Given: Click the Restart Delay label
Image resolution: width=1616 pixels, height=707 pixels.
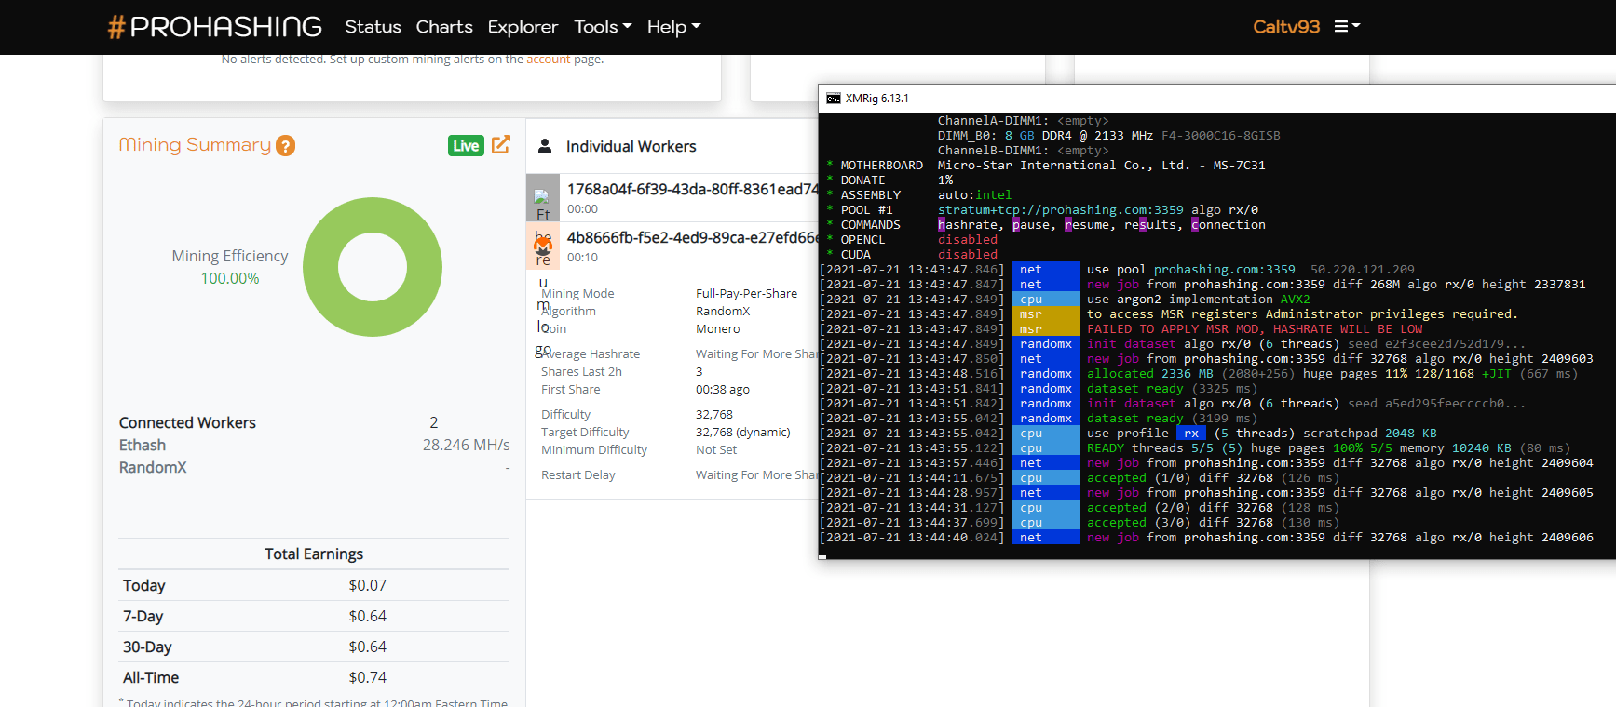Looking at the screenshot, I should 578,475.
